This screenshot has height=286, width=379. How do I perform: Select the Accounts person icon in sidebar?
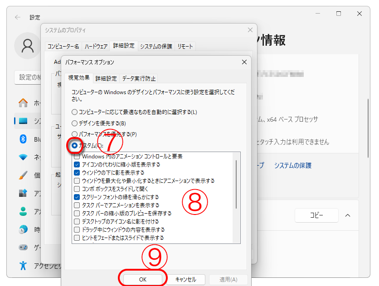pos(23,211)
